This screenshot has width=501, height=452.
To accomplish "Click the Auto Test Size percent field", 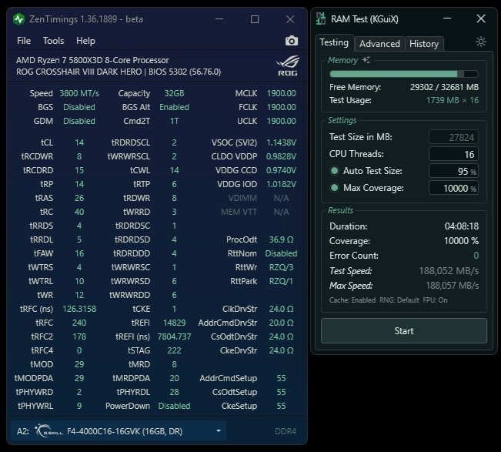I will point(453,171).
